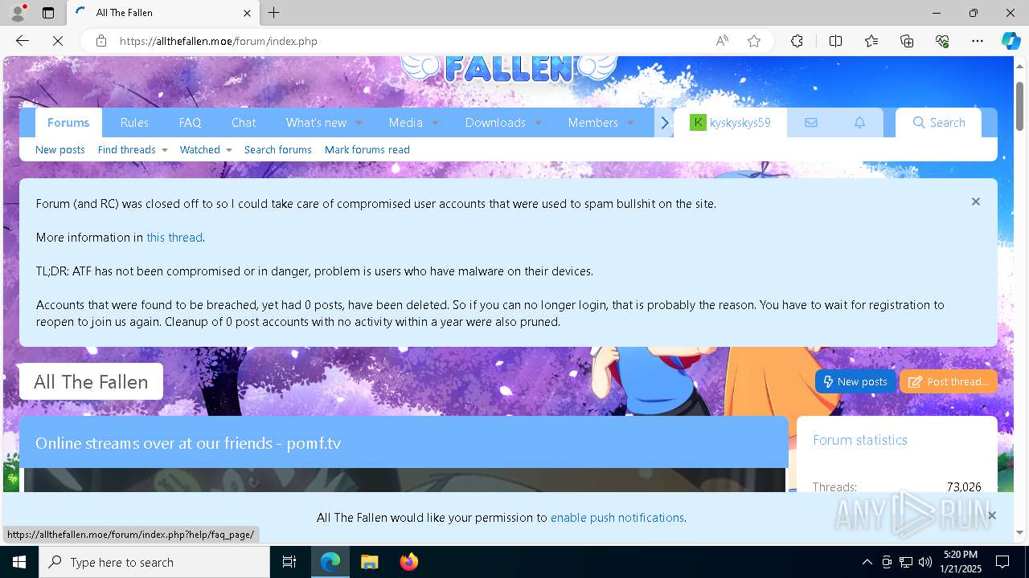Expand Downloads dropdown arrow

[x=538, y=123]
